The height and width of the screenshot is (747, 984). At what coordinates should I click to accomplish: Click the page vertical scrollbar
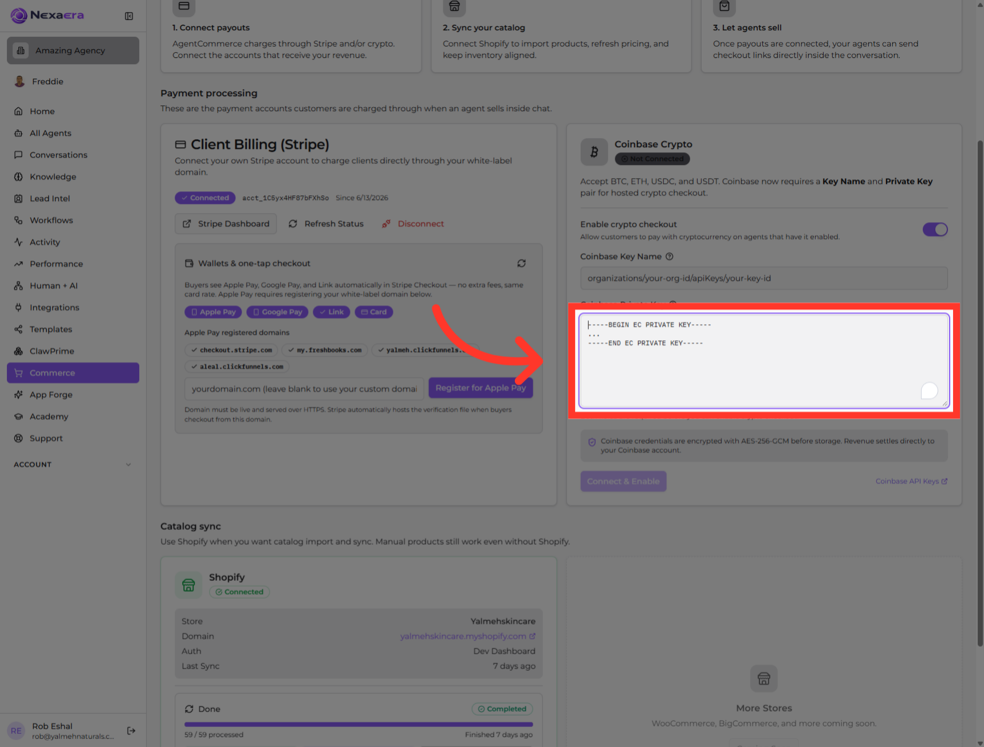click(x=979, y=393)
